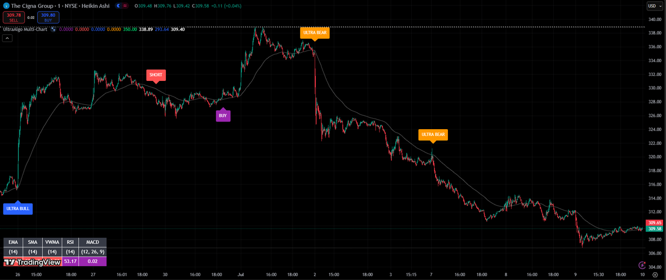The height and width of the screenshot is (280, 666).
Task: Click the Cigna Group symbol logo icon
Action: pyautogui.click(x=5, y=6)
